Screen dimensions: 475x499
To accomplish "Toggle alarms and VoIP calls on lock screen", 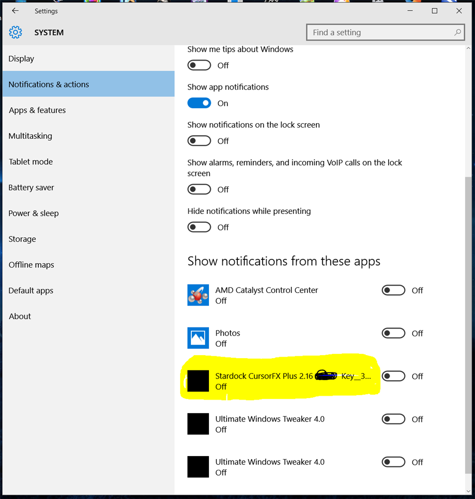I will pos(199,190).
